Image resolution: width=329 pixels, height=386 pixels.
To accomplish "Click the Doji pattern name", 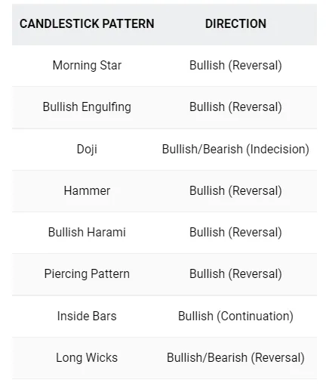I will click(x=87, y=149).
